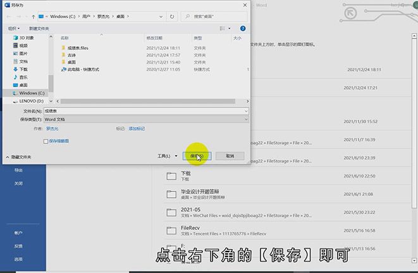Image resolution: width=418 pixels, height=273 pixels.
Task: Select 文档 in the navigation tree
Action: coord(20,61)
